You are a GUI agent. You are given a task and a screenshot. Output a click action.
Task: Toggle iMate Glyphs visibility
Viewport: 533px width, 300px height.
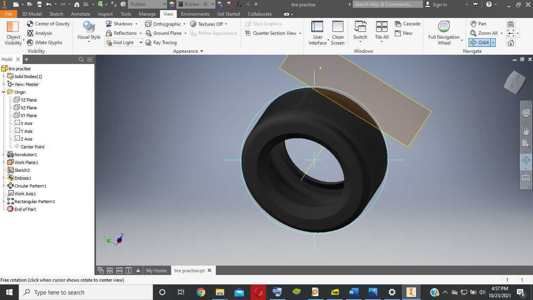[44, 43]
